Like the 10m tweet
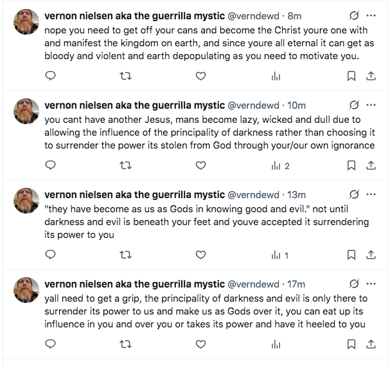Image resolution: width=390 pixels, height=366 pixels. (x=200, y=165)
